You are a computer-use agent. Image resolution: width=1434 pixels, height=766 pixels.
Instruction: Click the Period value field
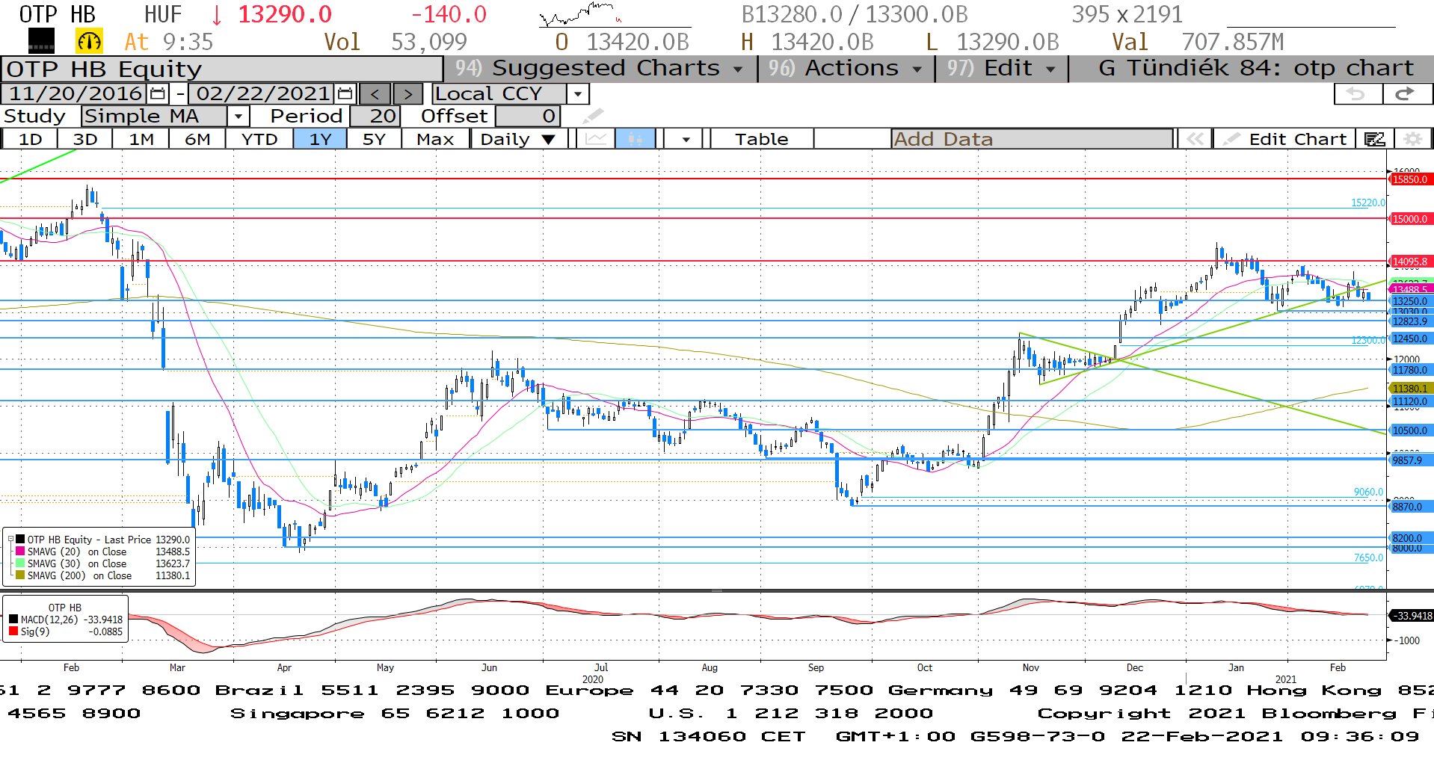pos(375,116)
